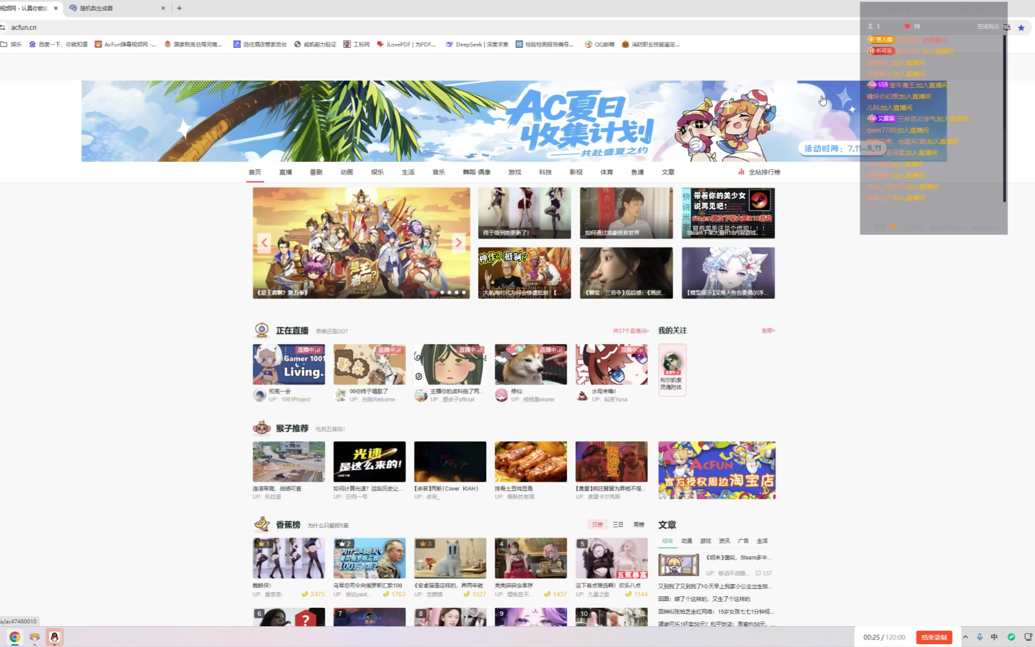1035x647 pixels.
Task: Click the microphone tray icon
Action: (980, 637)
